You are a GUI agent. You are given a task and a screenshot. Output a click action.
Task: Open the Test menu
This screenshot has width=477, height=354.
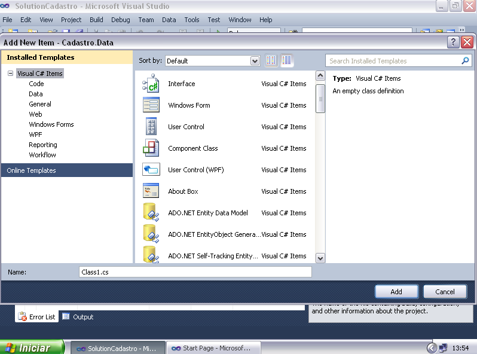213,20
